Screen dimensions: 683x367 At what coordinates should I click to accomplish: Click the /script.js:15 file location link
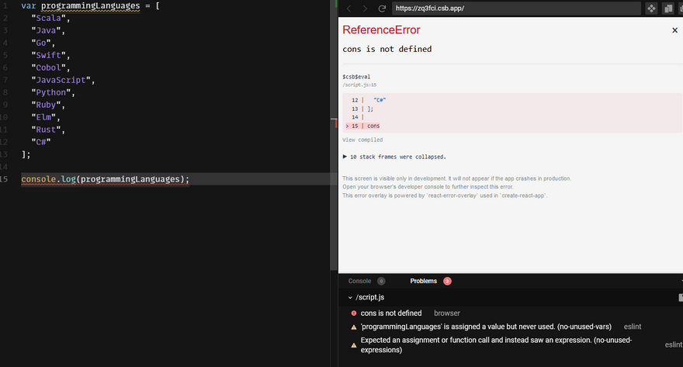pyautogui.click(x=359, y=85)
